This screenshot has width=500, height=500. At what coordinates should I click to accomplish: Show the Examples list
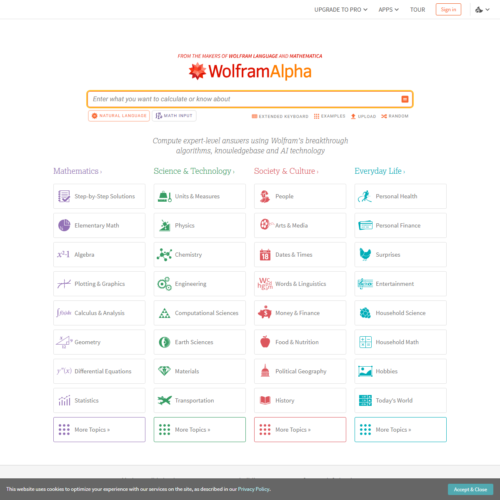pos(330,116)
